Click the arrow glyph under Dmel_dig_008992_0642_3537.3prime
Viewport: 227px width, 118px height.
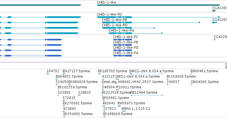coord(103,85)
